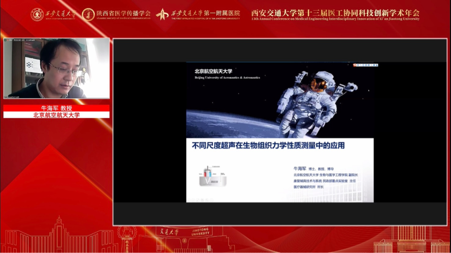Click '陕西省医学传播学会' header text

click(x=123, y=13)
